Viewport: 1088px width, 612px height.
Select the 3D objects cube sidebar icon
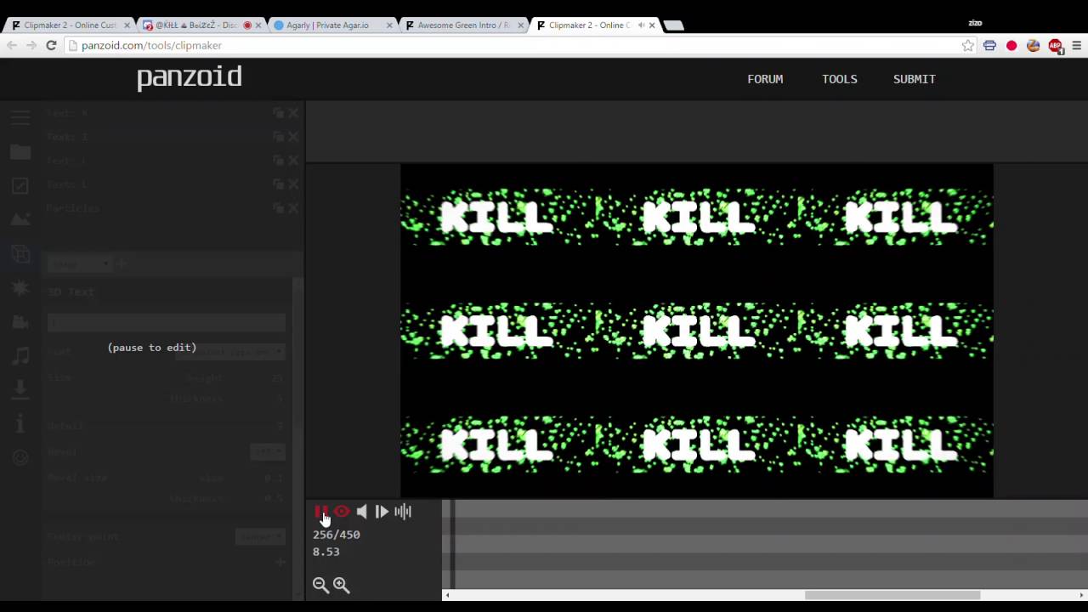pos(20,253)
